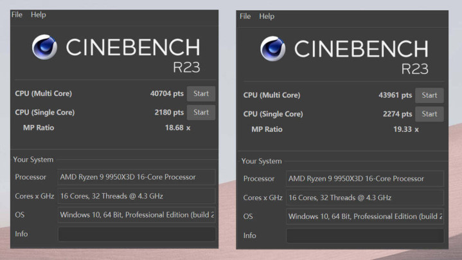Click CINEBENCH title text in left window
The image size is (462, 260).
pyautogui.click(x=133, y=47)
